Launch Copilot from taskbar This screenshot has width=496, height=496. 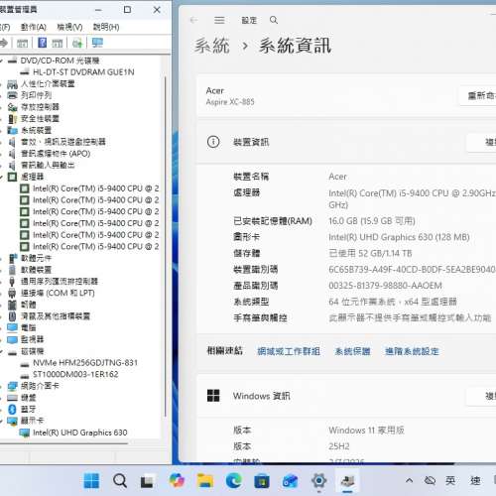[x=177, y=480]
